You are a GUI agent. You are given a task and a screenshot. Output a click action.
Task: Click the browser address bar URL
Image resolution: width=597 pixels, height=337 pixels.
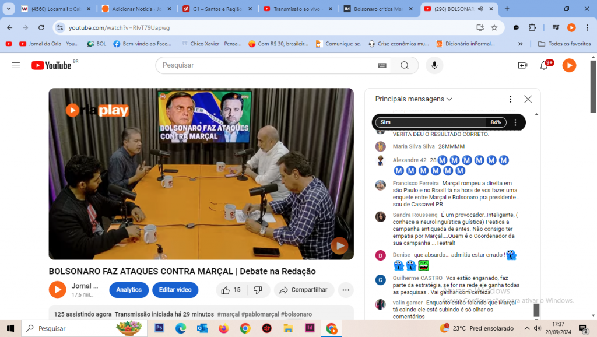119,27
